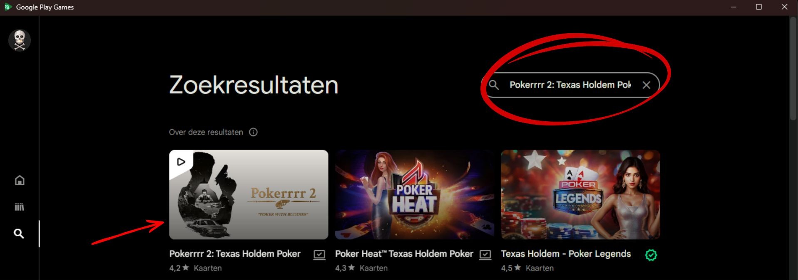
Task: Click the magnifier icon in search box
Action: pos(494,85)
